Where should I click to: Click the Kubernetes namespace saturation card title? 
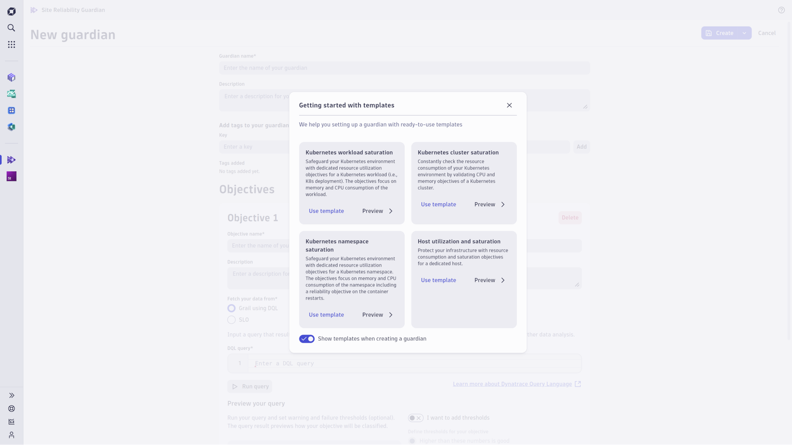[x=337, y=246]
